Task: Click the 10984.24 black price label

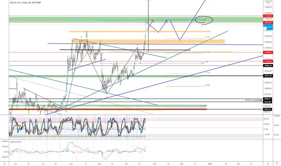Action: 268,66
